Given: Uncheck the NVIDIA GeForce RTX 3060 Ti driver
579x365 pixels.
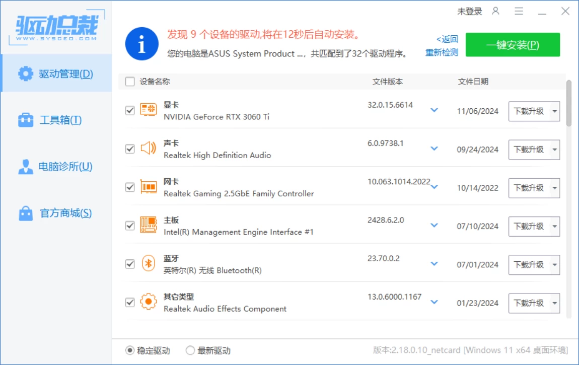Looking at the screenshot, I should coord(129,111).
